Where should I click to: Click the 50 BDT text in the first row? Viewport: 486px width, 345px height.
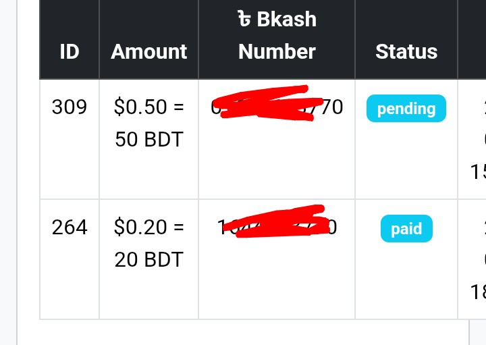click(149, 139)
